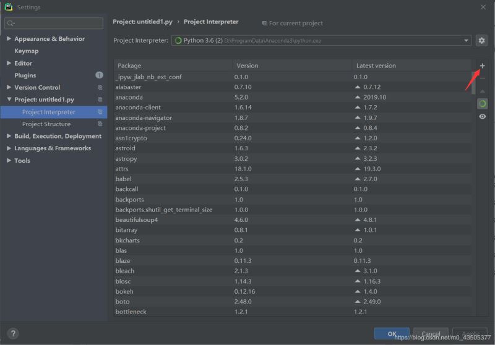
Task: Sort by the Package column header
Action: tap(173, 66)
